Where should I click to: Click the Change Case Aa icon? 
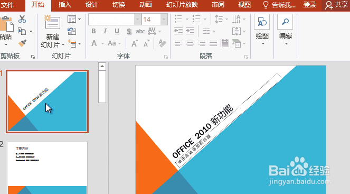tap(111, 43)
